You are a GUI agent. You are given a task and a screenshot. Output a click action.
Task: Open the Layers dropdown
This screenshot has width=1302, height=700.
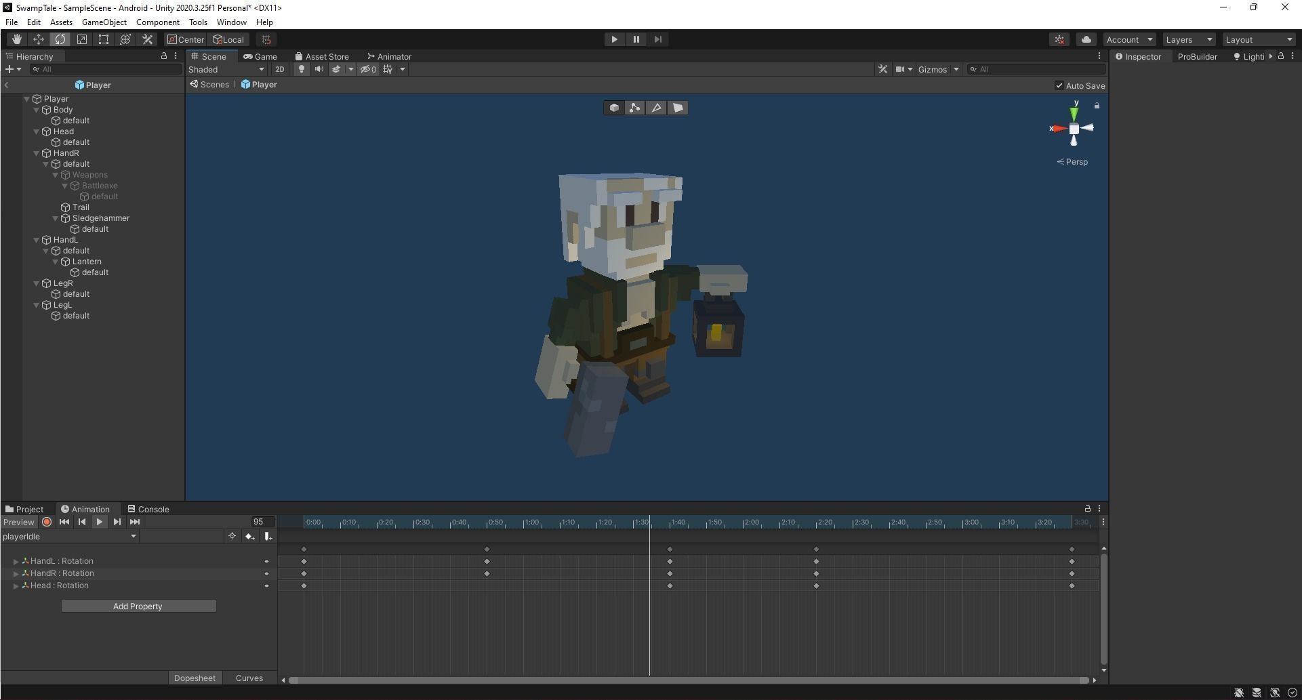[x=1189, y=39]
